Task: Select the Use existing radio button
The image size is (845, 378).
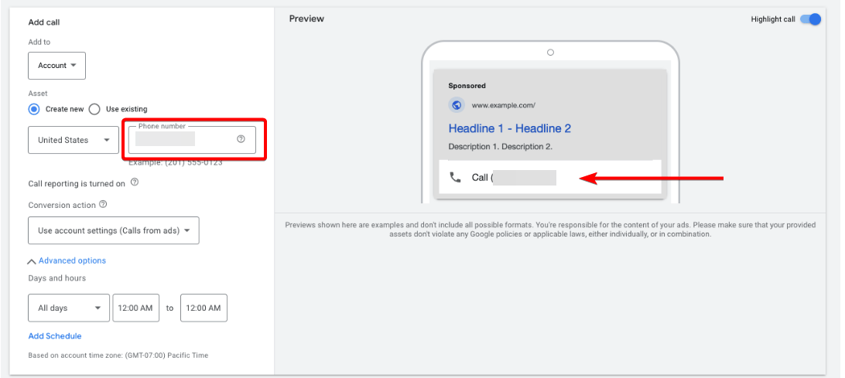Action: (94, 109)
